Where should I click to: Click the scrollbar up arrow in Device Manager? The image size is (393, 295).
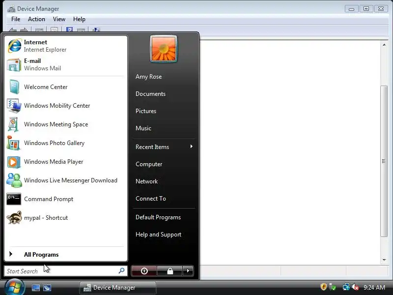(x=384, y=45)
